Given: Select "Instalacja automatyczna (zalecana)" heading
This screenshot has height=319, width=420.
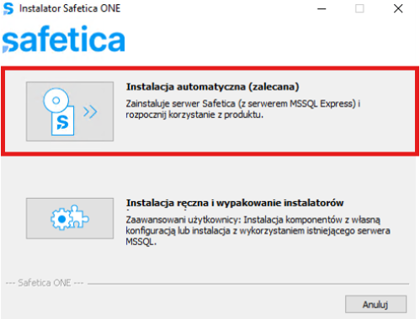Looking at the screenshot, I should pyautogui.click(x=212, y=87).
